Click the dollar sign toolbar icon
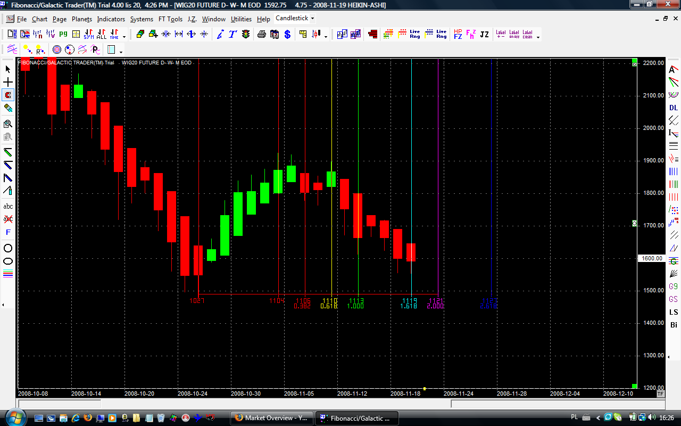The width and height of the screenshot is (681, 426). (287, 35)
